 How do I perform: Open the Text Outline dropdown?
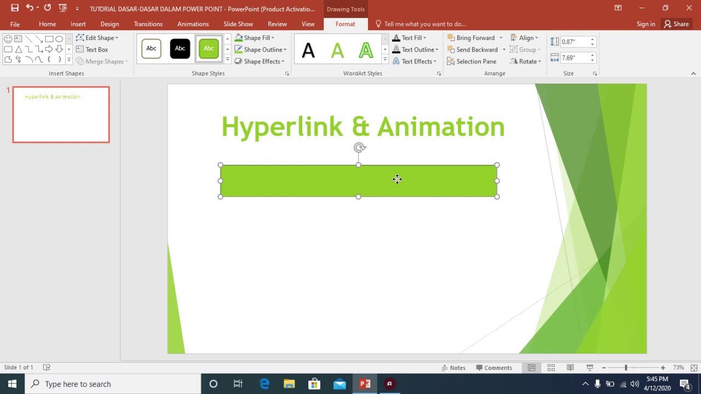(x=415, y=50)
